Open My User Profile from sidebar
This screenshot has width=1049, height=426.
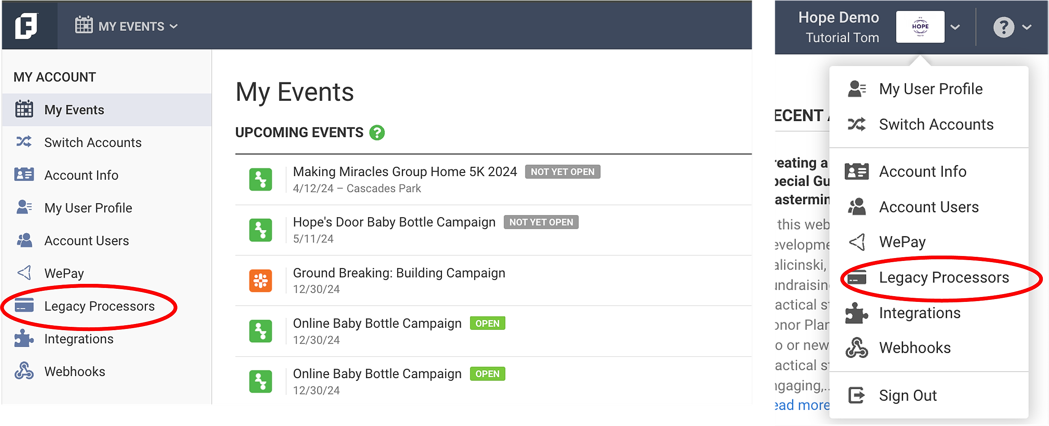pos(88,208)
